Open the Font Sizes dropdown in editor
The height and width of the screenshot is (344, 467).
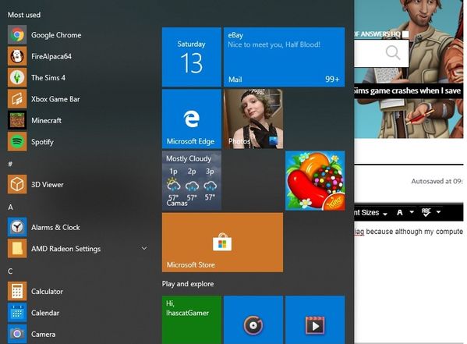pos(371,212)
